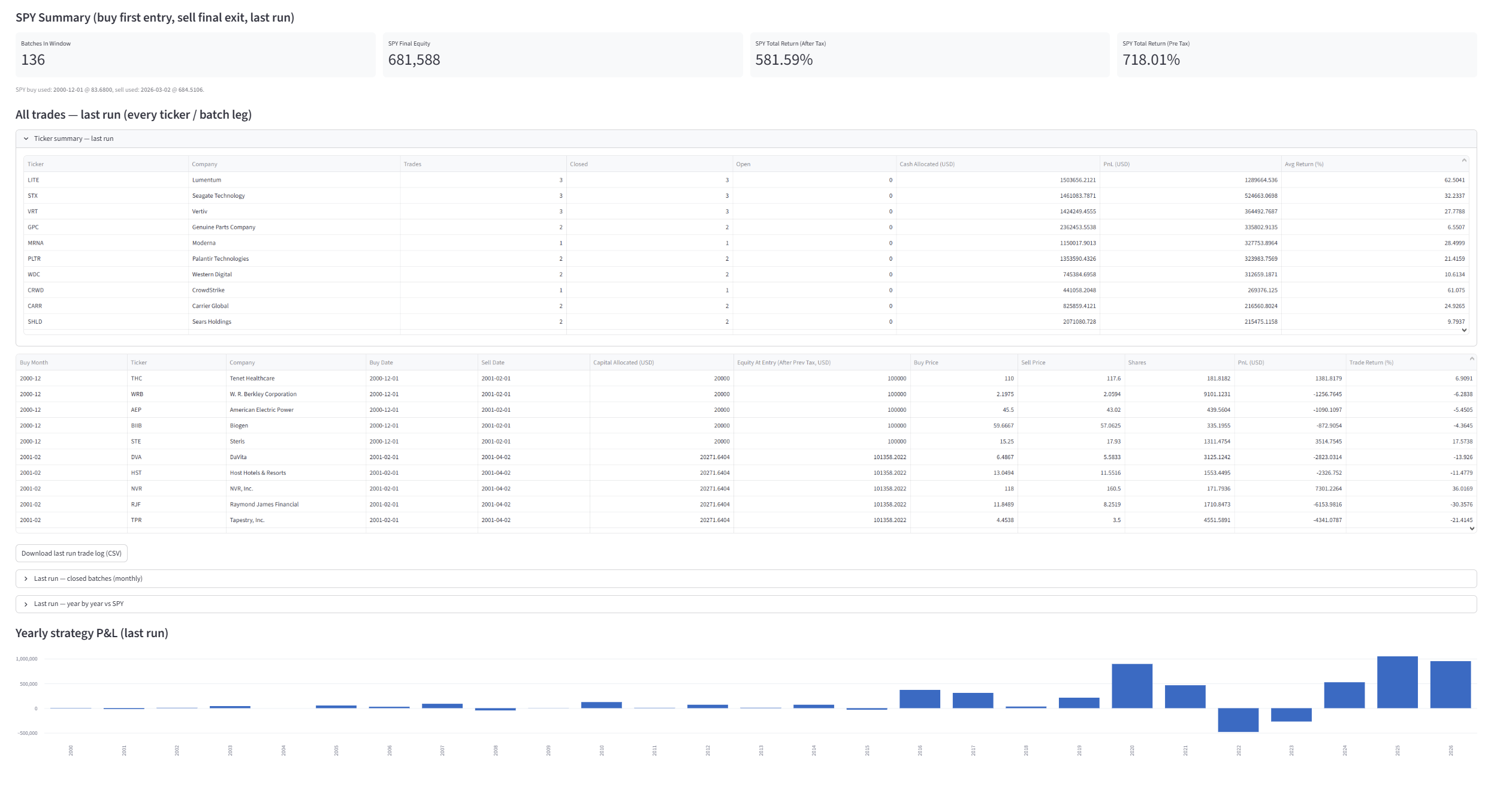Collapse the Ticker summary — last run expander
This screenshot has height=790, width=1488.
click(73, 138)
